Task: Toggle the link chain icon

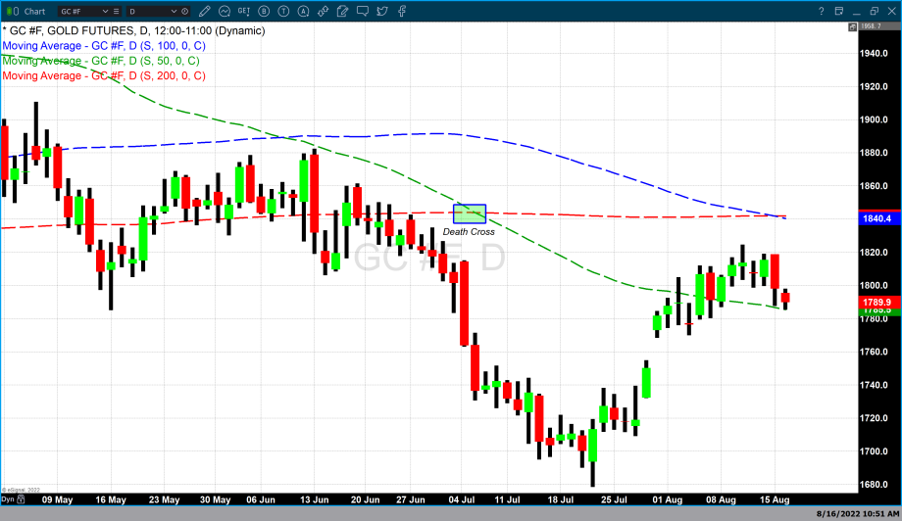Action: pyautogui.click(x=324, y=11)
